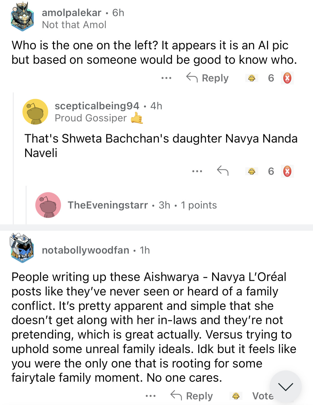Open more options on scepticalbeing94's comment
The height and width of the screenshot is (405, 313).
pyautogui.click(x=197, y=171)
